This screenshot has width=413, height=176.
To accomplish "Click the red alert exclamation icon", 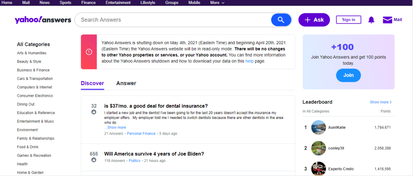I will (x=89, y=52).
